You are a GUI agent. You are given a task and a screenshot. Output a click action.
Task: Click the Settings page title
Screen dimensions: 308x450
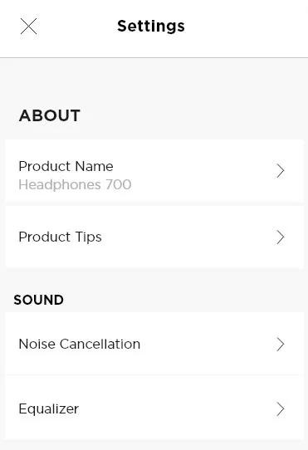(151, 27)
